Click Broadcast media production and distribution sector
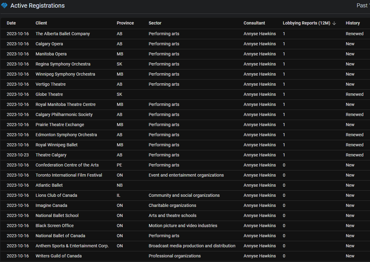Viewport: 370px width, 262px height. click(192, 246)
